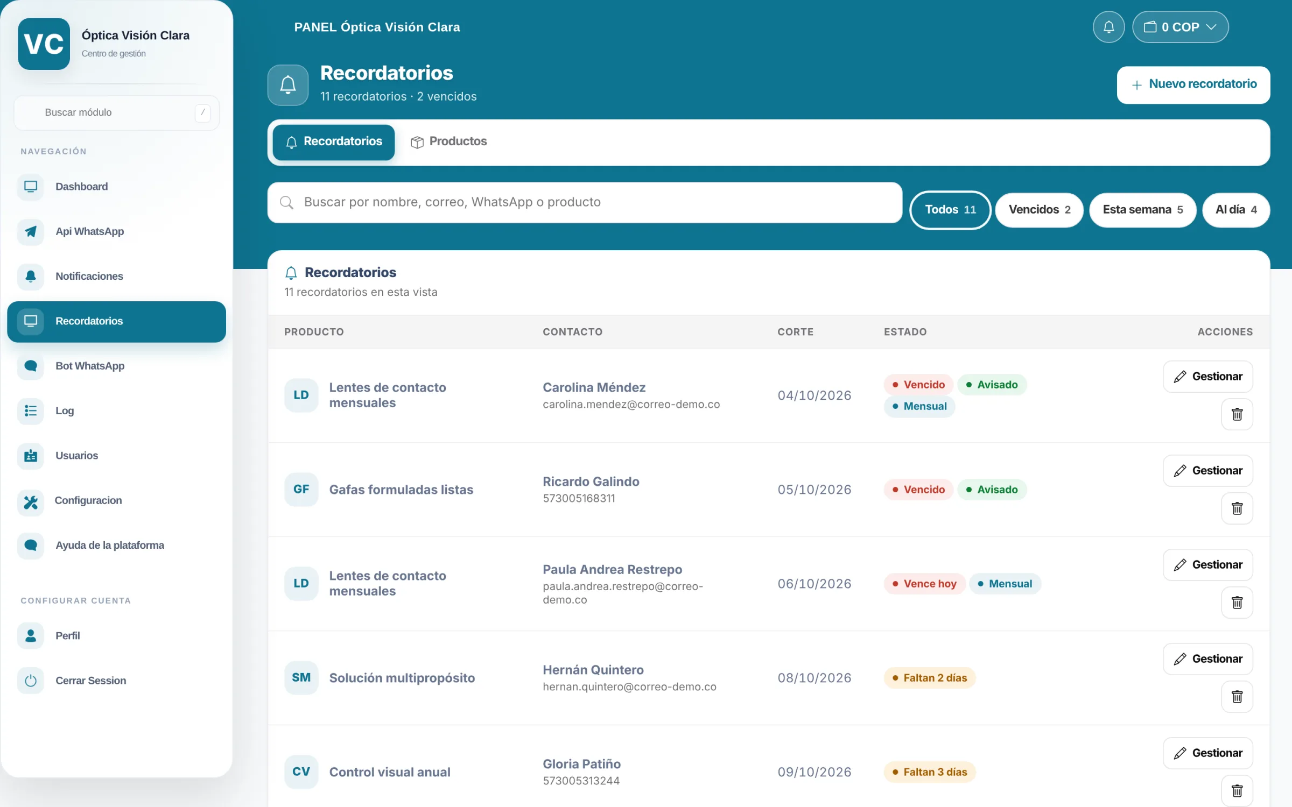The height and width of the screenshot is (807, 1292).
Task: Open Perfil user icon
Action: (x=31, y=636)
